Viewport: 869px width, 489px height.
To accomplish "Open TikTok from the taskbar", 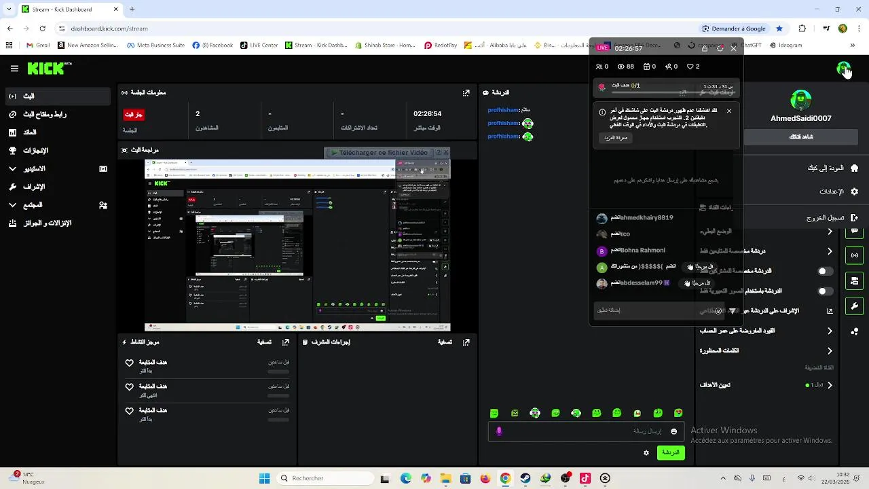I will (585, 478).
